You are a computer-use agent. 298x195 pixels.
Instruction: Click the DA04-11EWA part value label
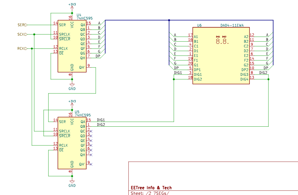coord(232,26)
